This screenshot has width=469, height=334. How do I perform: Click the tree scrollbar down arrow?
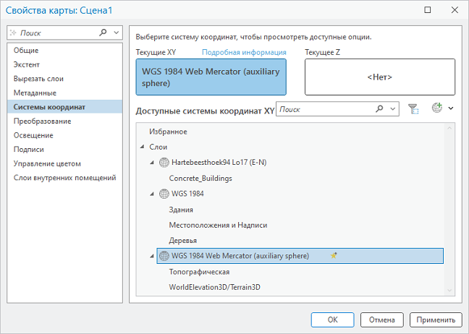coord(449,290)
